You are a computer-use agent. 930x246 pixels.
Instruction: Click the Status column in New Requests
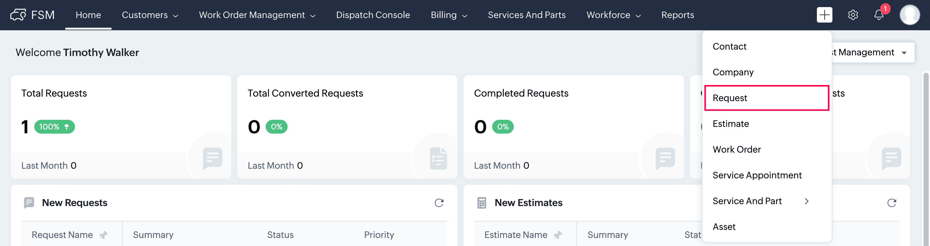(x=280, y=235)
